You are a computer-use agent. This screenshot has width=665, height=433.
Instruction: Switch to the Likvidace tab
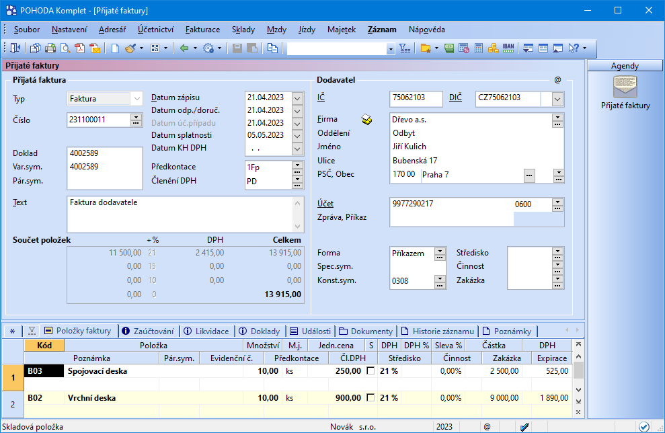pos(207,331)
